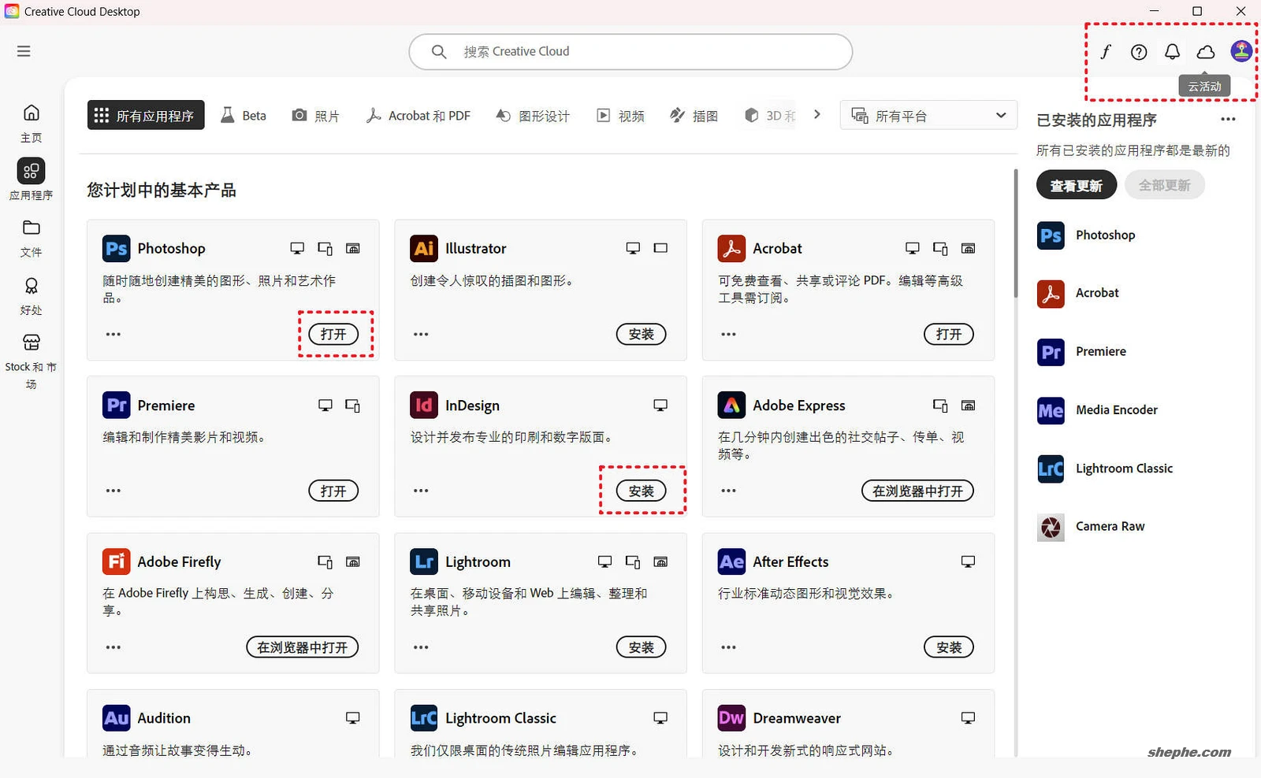Click the Lightroom Lr card icon
1261x778 pixels.
click(424, 561)
